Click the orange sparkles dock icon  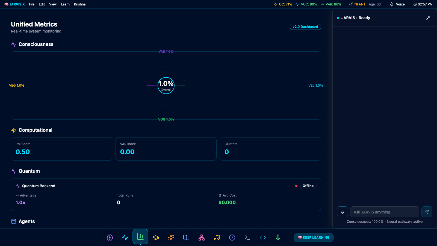click(x=171, y=238)
